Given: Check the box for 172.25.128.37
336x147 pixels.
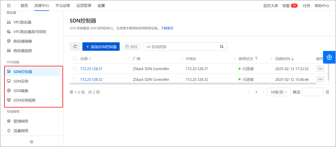Looking at the screenshot, I should tap(75, 69).
